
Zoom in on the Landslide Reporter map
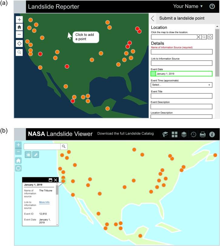pyautogui.click(x=19, y=20)
